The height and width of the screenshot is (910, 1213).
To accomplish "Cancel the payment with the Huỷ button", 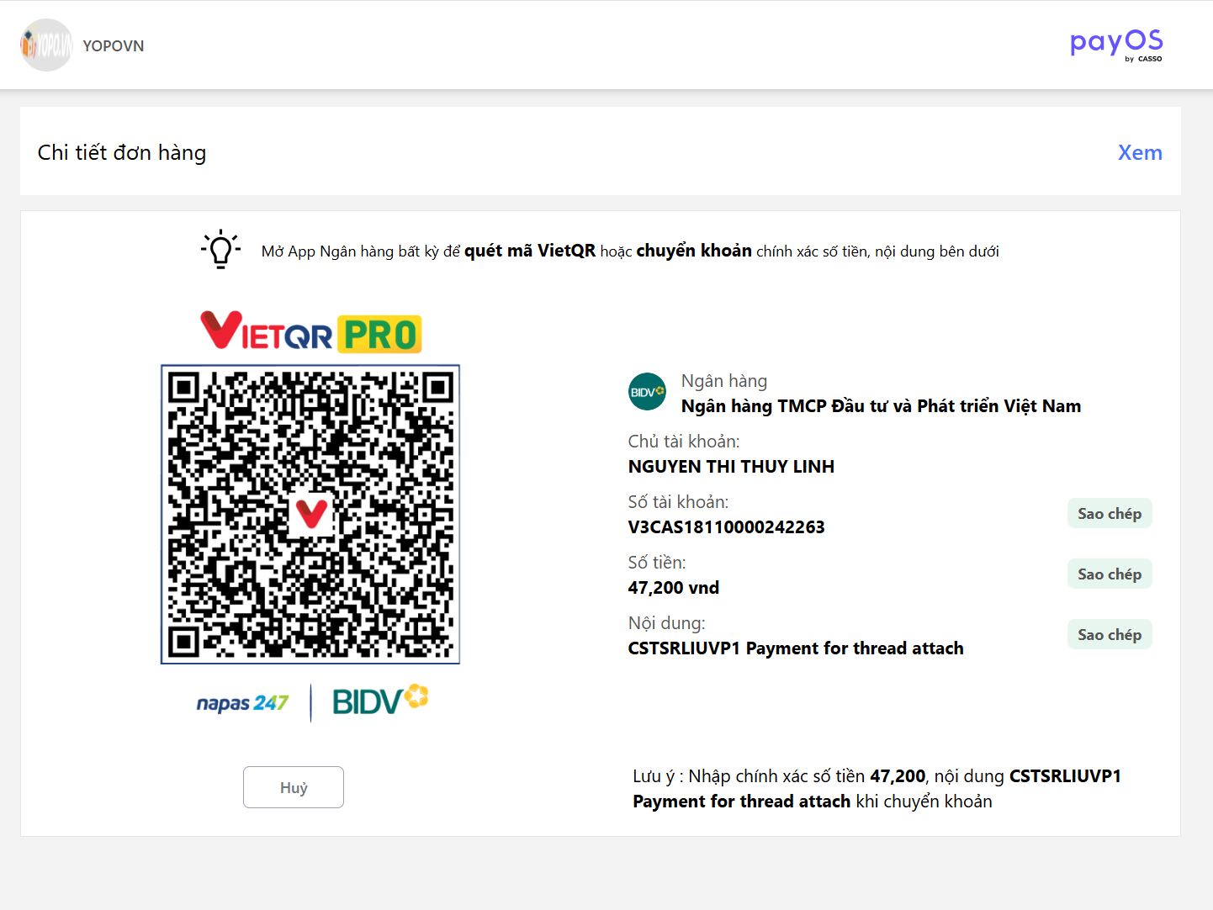I will pos(294,787).
